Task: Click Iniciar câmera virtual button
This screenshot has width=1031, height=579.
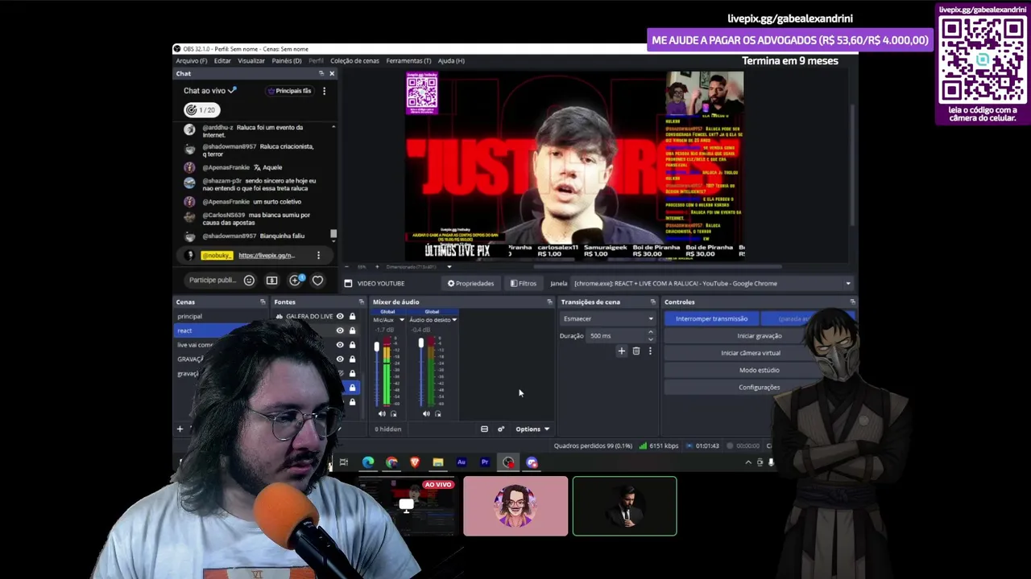Action: pyautogui.click(x=750, y=353)
